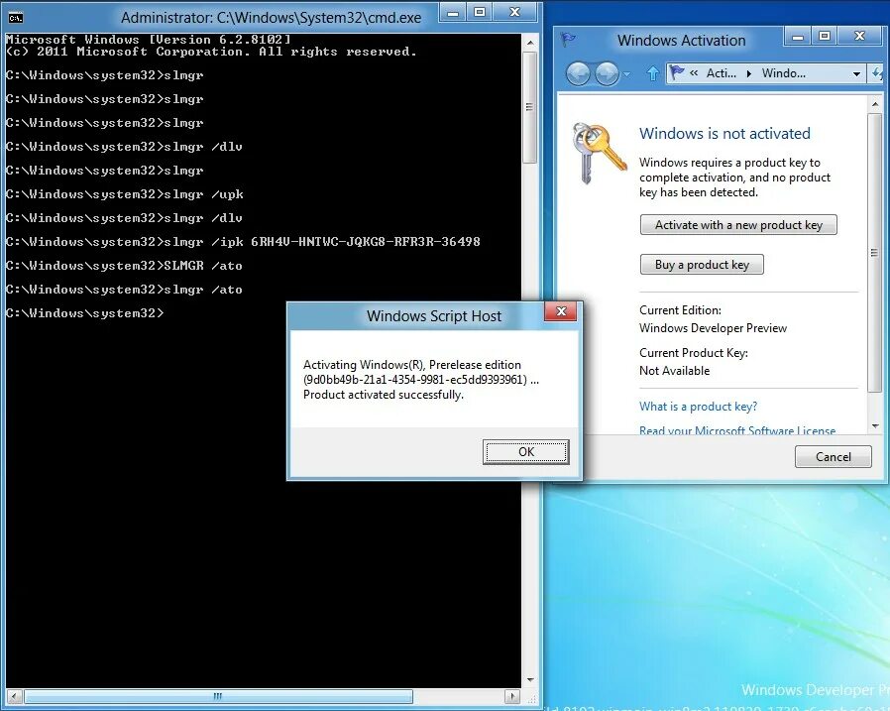This screenshot has height=711, width=890.
Task: Click Buy a product key button
Action: point(702,265)
